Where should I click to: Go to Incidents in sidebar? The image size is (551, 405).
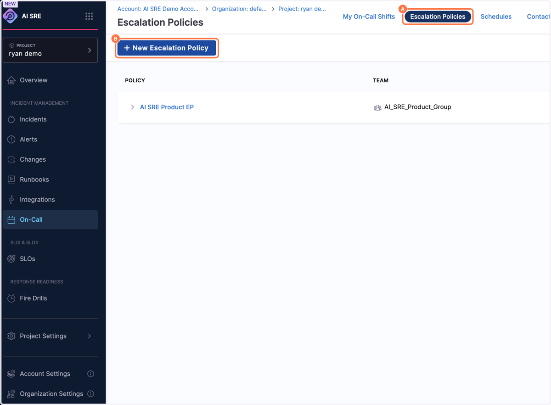[33, 119]
